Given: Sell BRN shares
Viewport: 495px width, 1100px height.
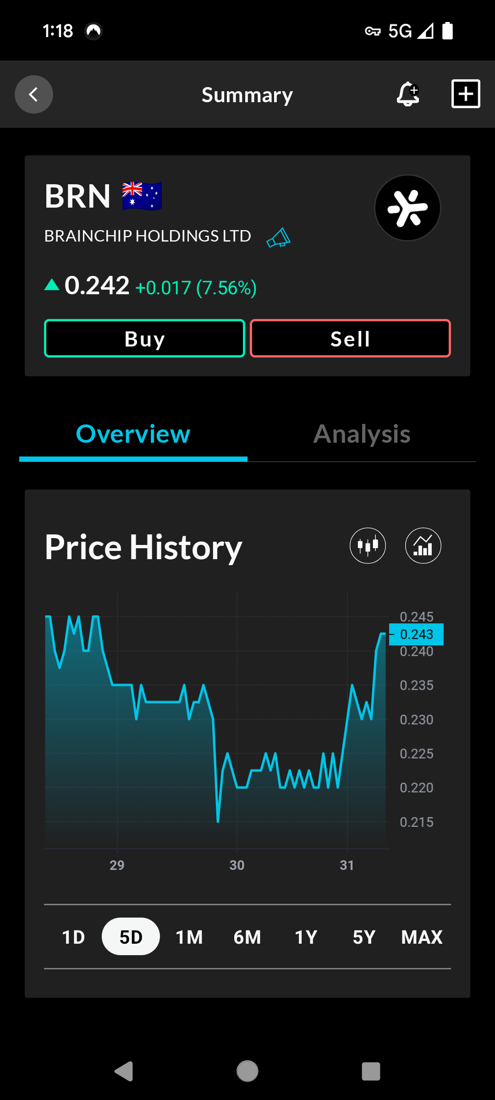Looking at the screenshot, I should coord(350,338).
